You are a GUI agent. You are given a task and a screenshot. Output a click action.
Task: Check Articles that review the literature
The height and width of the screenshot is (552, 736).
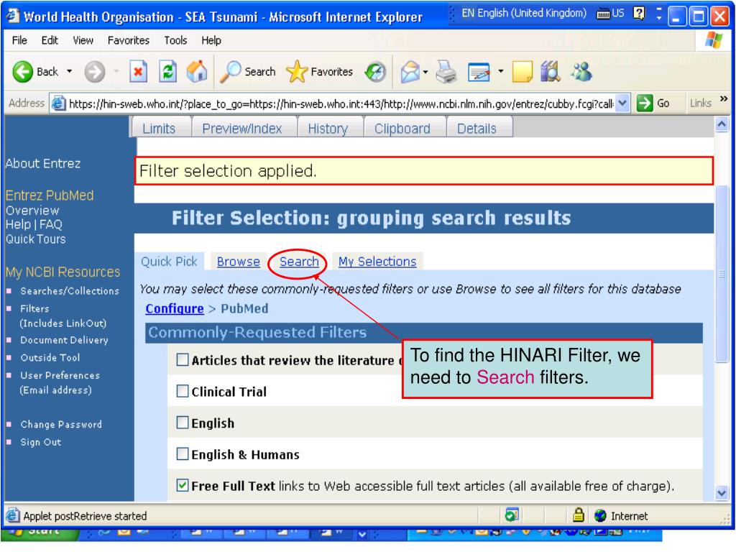[x=182, y=359]
